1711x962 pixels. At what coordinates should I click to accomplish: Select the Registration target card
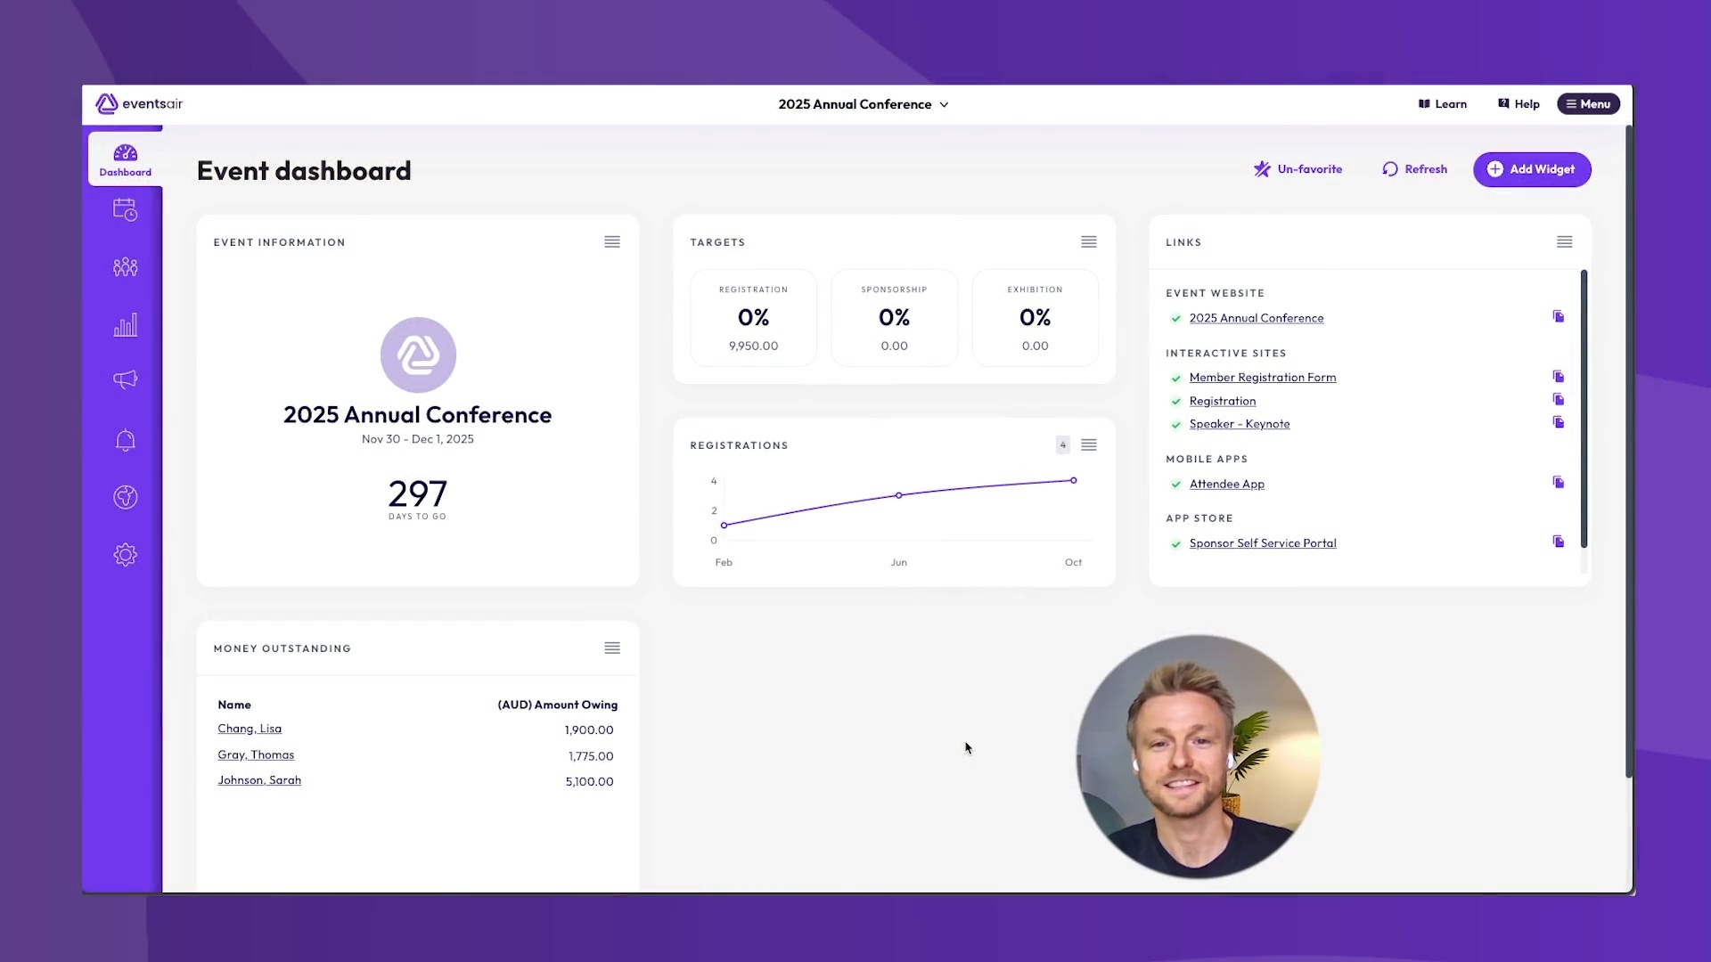753,318
